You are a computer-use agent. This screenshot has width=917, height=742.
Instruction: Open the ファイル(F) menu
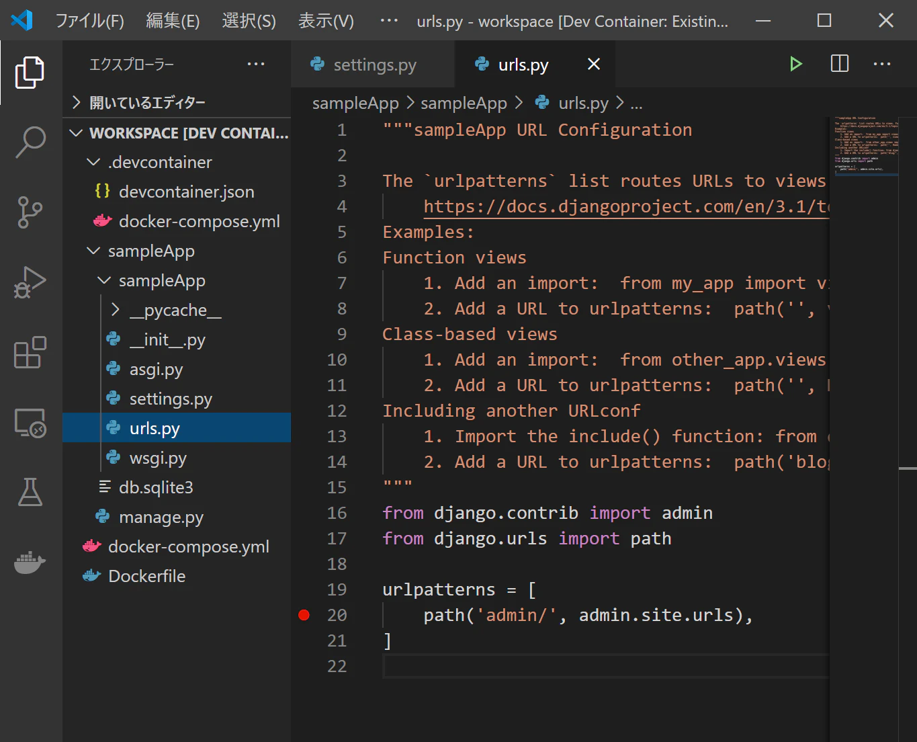[x=89, y=21]
